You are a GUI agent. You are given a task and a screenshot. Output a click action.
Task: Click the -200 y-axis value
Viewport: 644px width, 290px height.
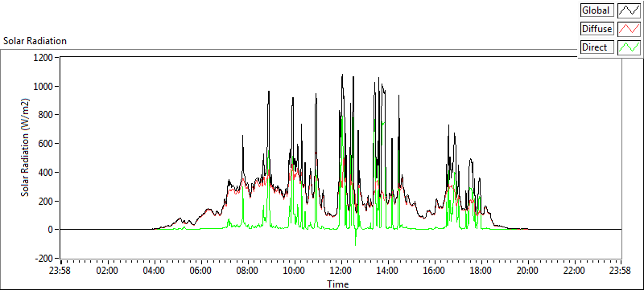click(45, 259)
